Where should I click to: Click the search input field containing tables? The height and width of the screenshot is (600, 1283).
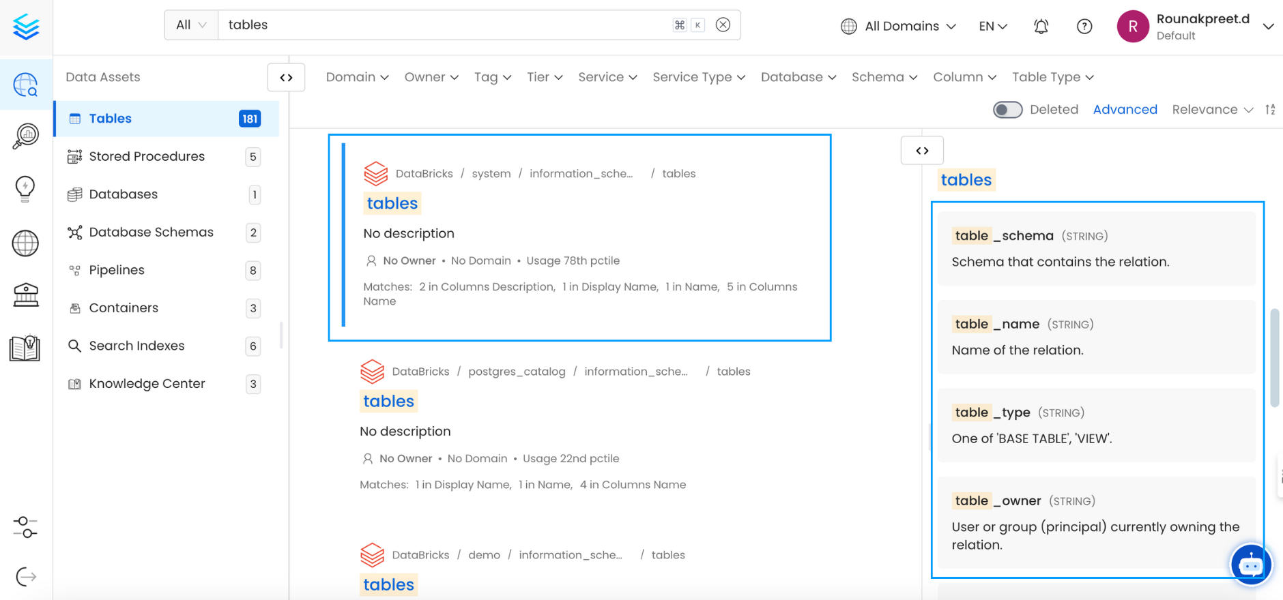[444, 25]
